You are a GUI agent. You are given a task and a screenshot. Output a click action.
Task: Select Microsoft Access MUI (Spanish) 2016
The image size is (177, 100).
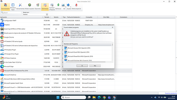coord(88,48)
